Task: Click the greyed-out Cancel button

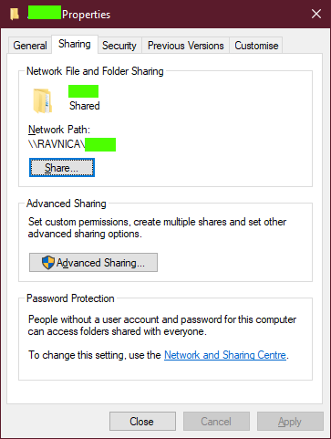Action: (216, 422)
